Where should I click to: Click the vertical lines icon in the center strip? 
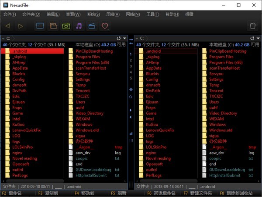click(x=131, y=141)
